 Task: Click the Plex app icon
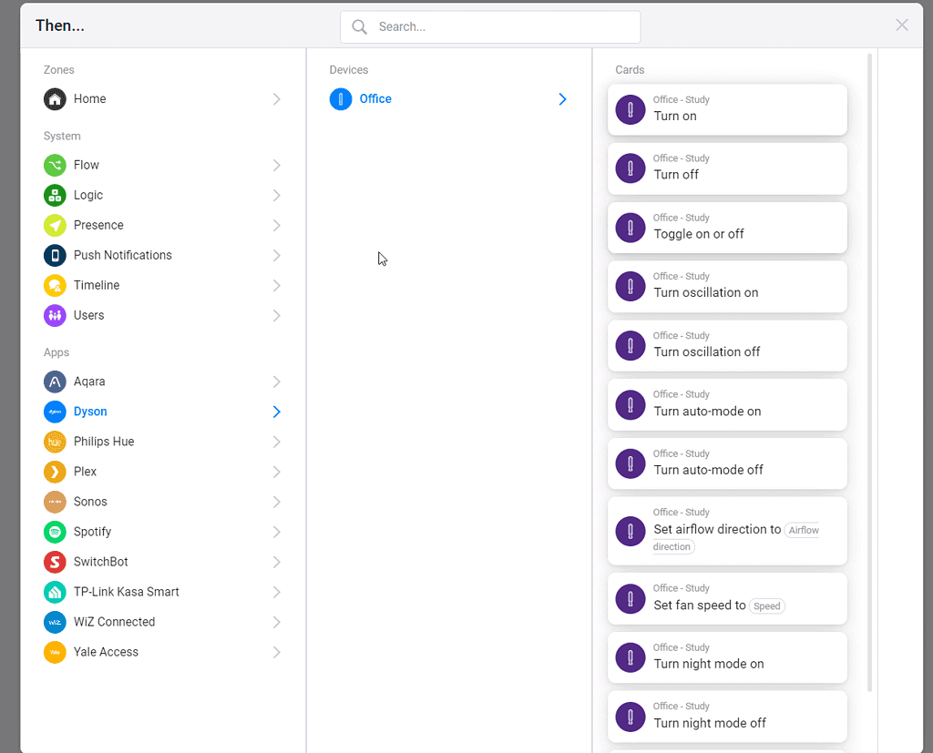click(x=56, y=472)
